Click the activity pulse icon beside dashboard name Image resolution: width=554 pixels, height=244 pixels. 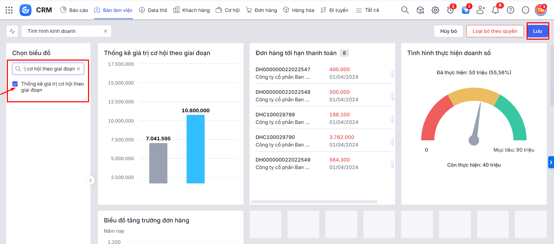12,31
